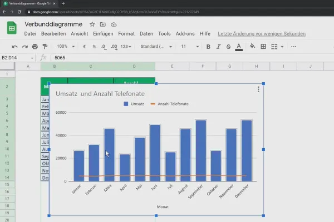Open the font size 11 dropdown
Screen dimensions: 334x222
pos(187,47)
